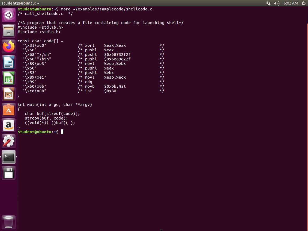308x231 pixels.
Task: Expand the network connections indicator menu
Action: coord(268,3)
